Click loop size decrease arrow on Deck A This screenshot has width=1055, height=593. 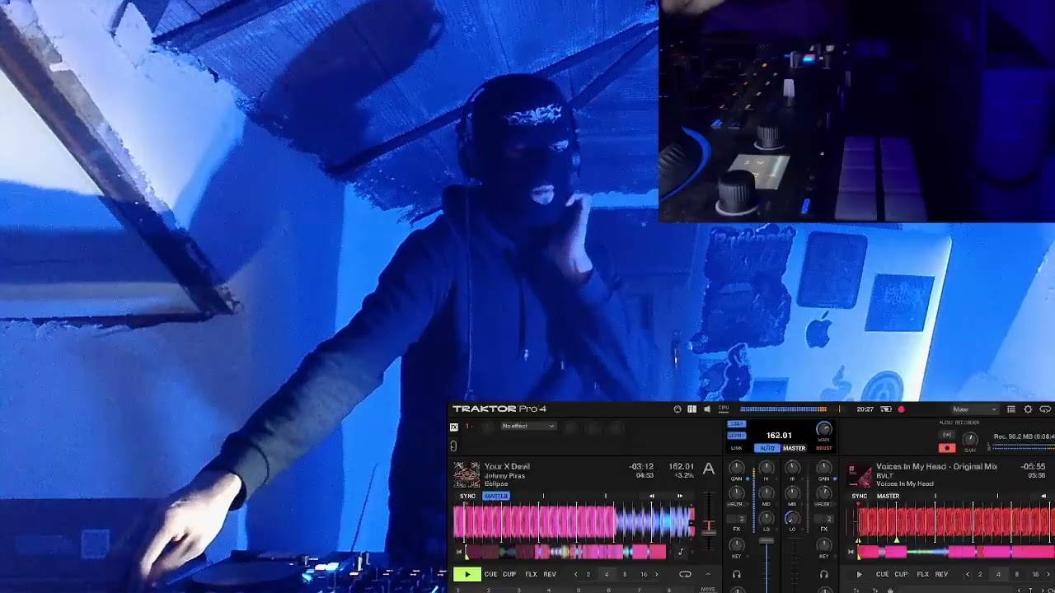click(x=575, y=574)
